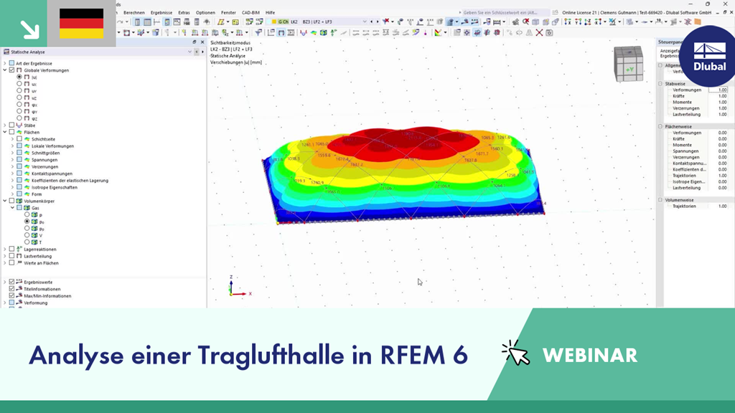This screenshot has width=735, height=413.
Task: Expand the Art der Ergebnisse tree entry
Action: [x=4, y=63]
